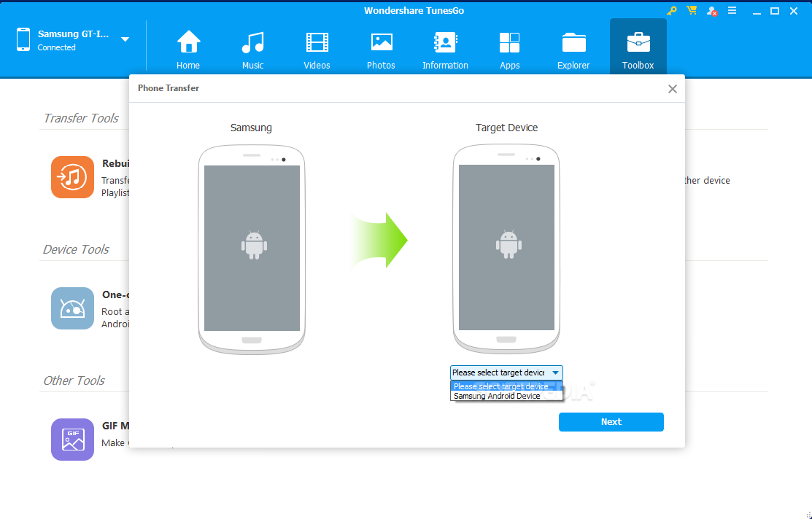Open the target device dropdown
The width and height of the screenshot is (812, 519).
pyautogui.click(x=506, y=372)
